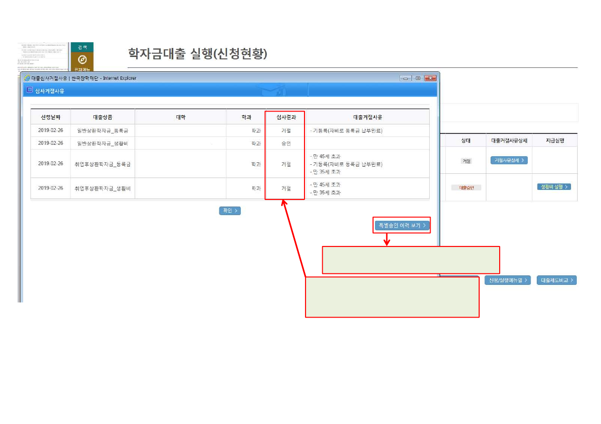The height and width of the screenshot is (424, 601).
Task: Click the 승인 result cell
Action: tap(286, 143)
